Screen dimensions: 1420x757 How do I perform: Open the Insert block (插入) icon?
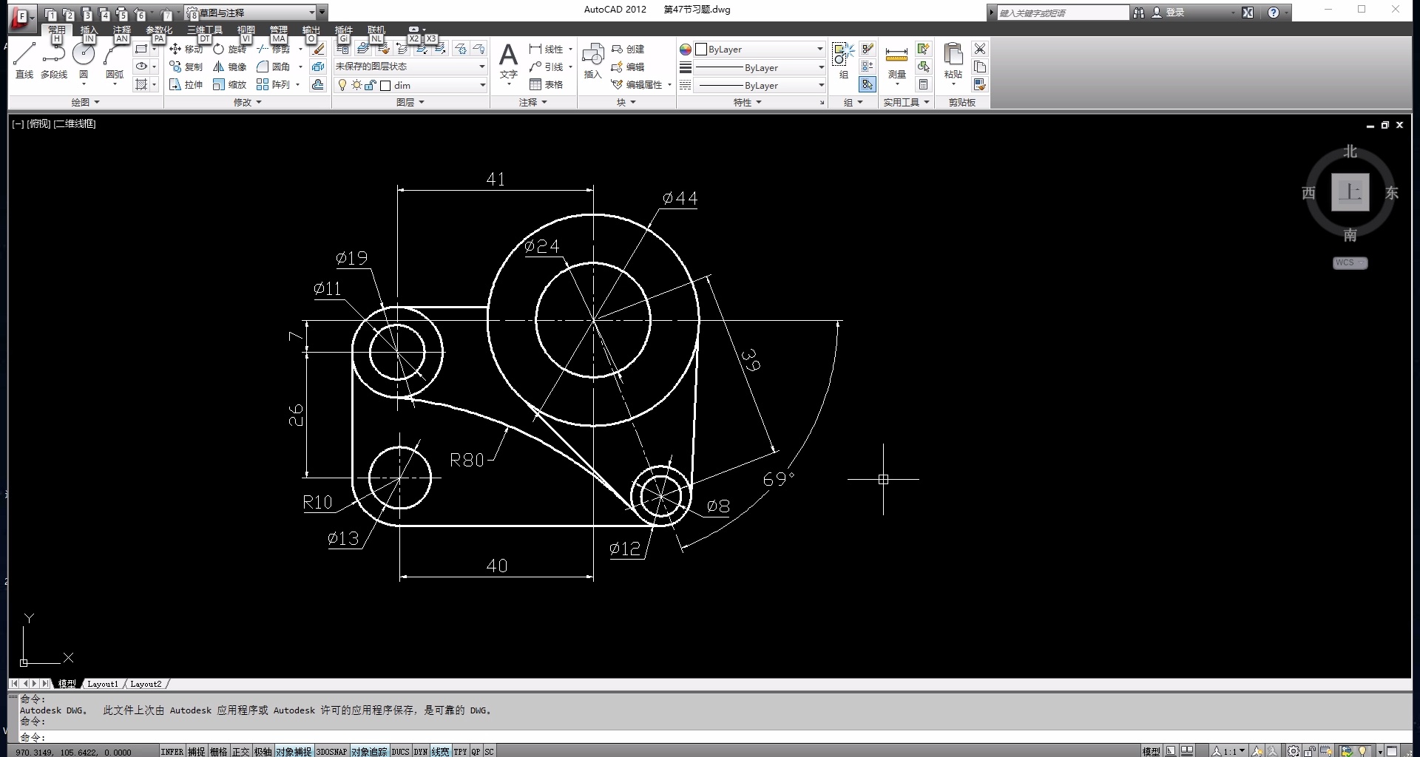pos(592,61)
